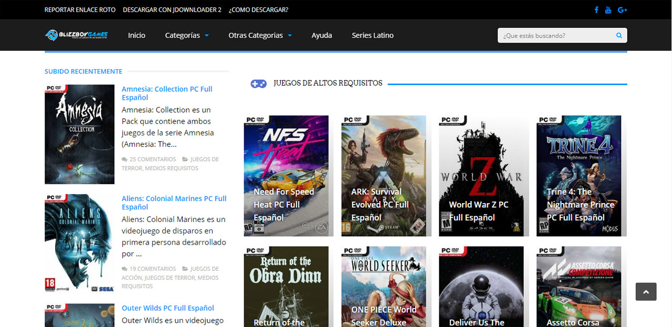This screenshot has height=327, width=672.
Task: Click the Reportar Enlace Roto link
Action: click(x=79, y=10)
